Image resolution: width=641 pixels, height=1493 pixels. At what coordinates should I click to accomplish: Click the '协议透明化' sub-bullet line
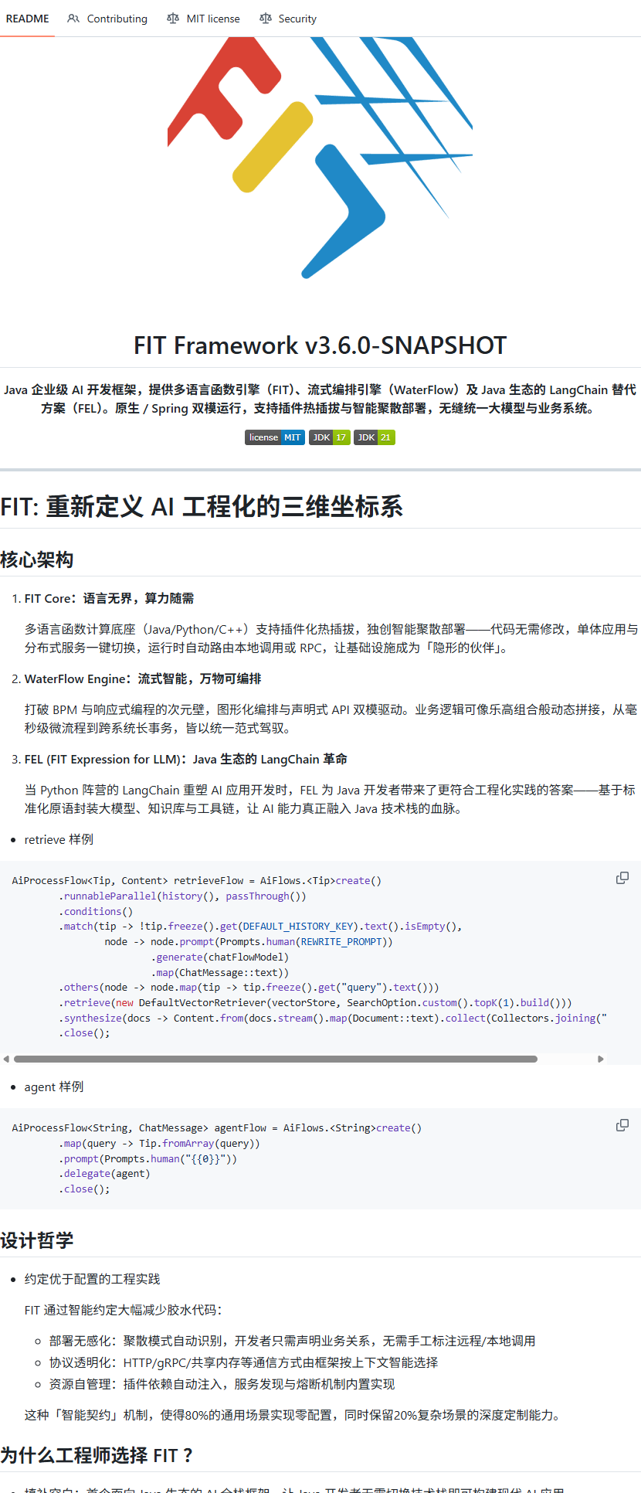(243, 1362)
